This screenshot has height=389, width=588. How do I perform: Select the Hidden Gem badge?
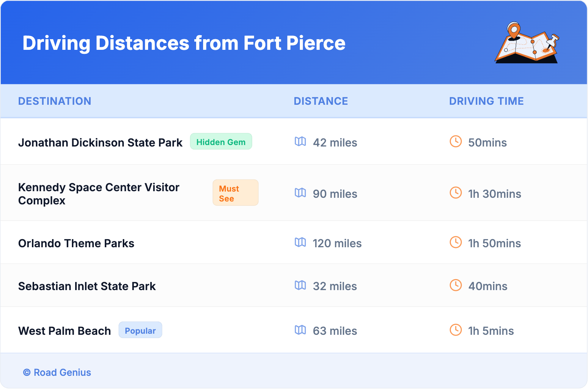[x=221, y=142]
